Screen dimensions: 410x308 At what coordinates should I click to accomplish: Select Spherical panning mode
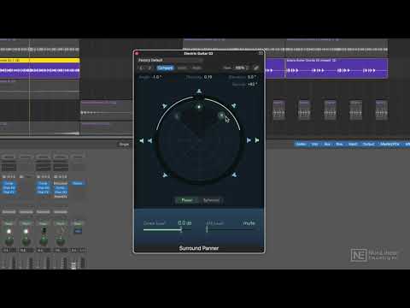[211, 200]
